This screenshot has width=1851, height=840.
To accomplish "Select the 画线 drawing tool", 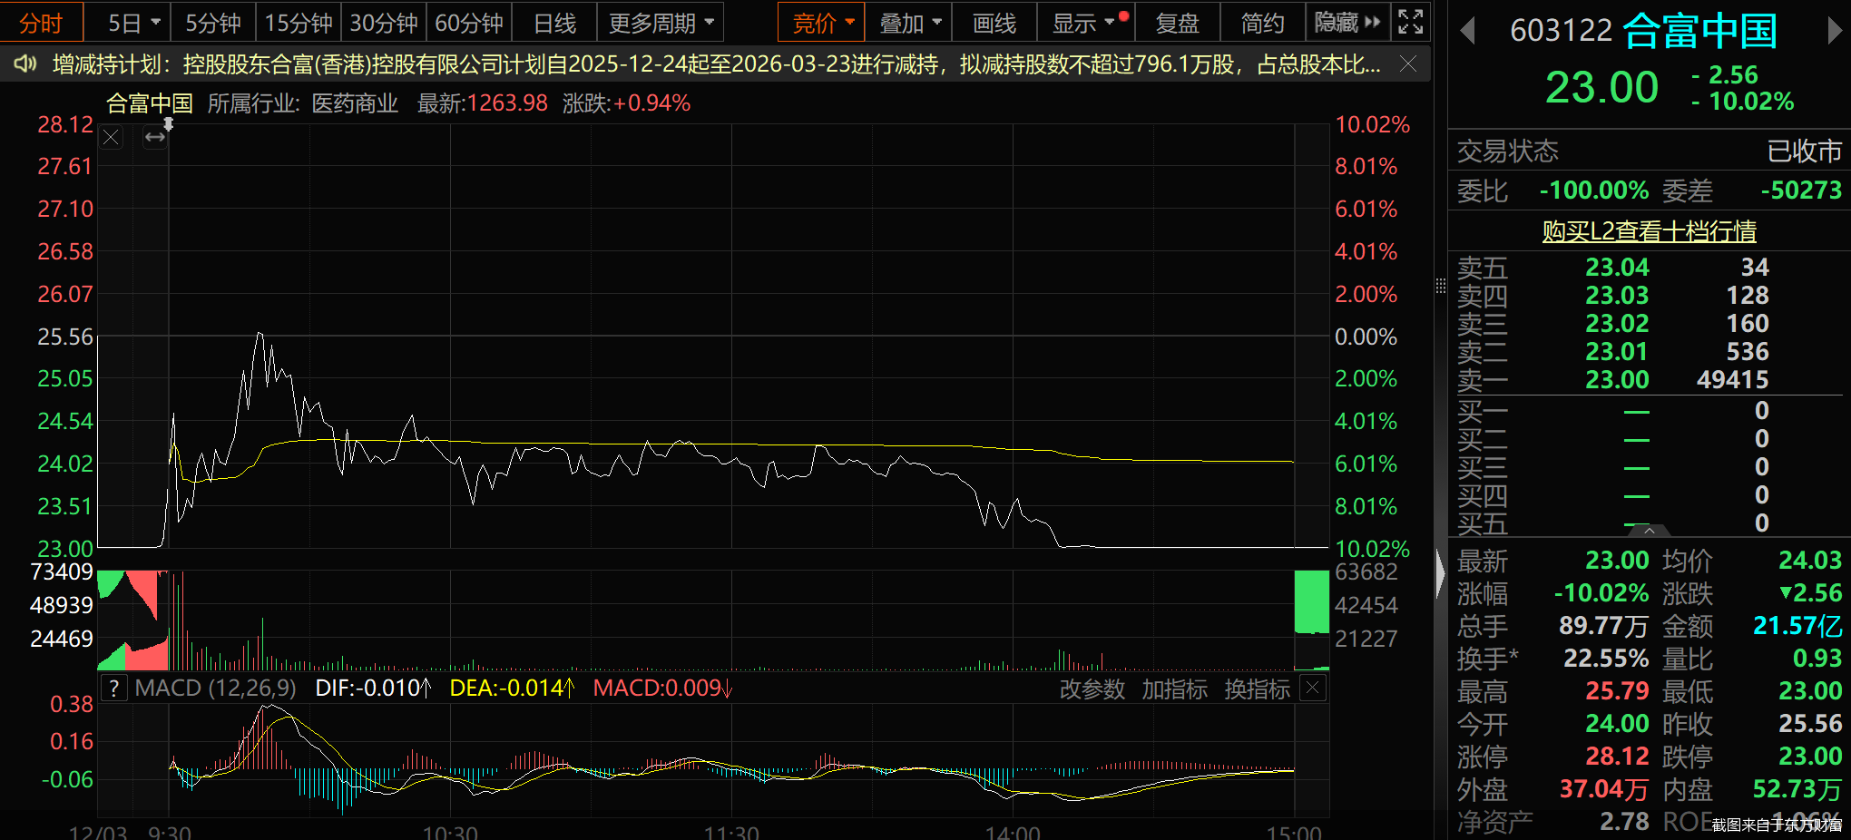I will 994,22.
